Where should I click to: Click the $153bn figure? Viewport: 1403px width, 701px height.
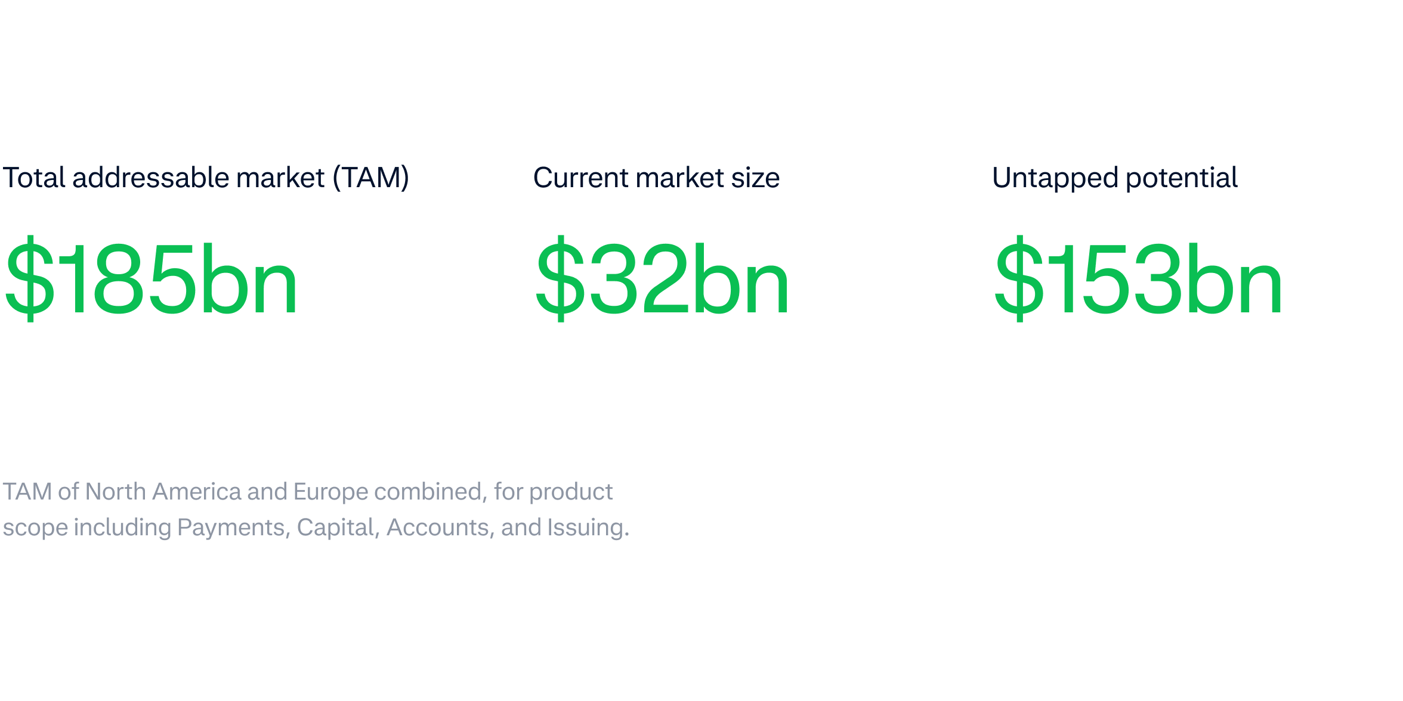(1138, 279)
